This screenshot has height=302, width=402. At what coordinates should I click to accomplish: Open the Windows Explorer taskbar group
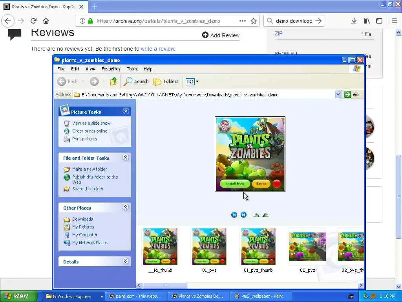73,296
